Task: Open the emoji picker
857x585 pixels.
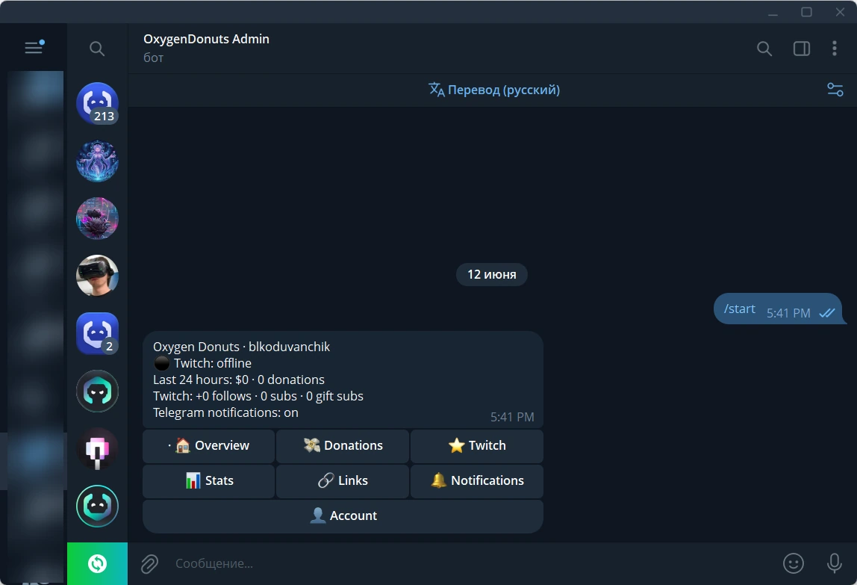Action: point(793,563)
